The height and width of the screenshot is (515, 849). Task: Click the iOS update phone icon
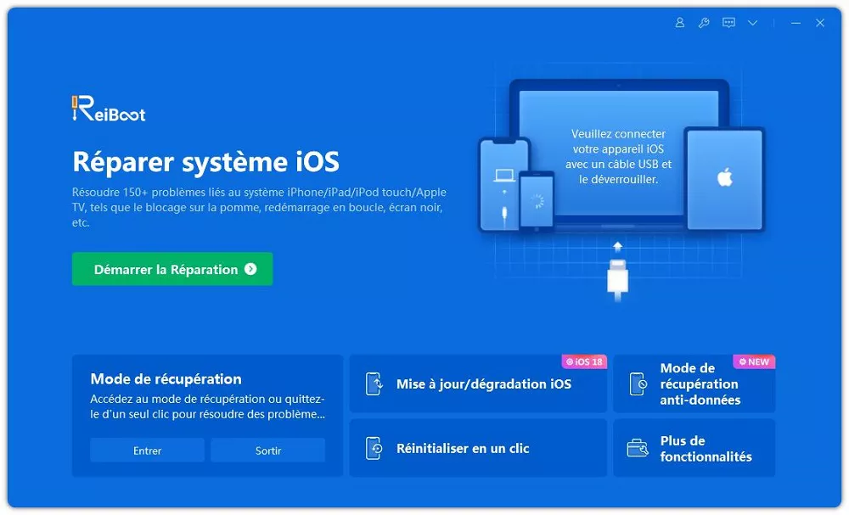[x=374, y=383]
